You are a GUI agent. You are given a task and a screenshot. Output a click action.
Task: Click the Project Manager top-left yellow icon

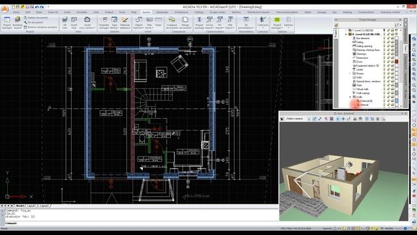click(336, 25)
